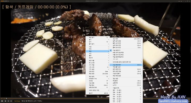Choose 스냅샷 만들기 (Ctrl+Q)

[x=126, y=73]
